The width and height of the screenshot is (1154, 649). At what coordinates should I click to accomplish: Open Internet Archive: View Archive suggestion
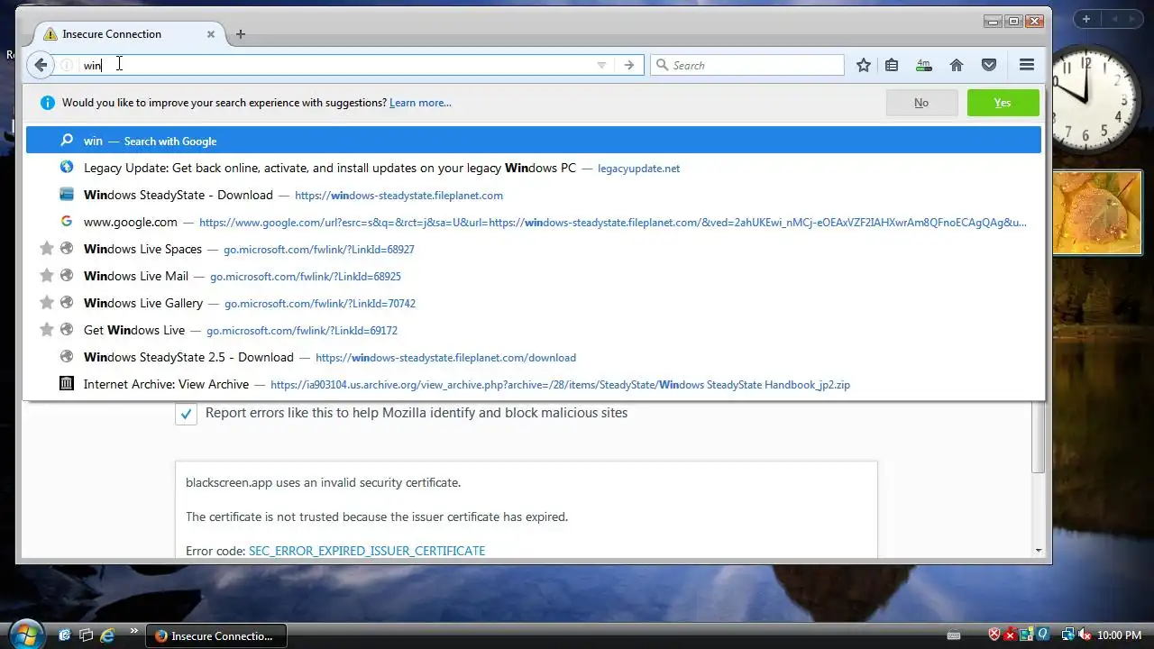click(534, 384)
